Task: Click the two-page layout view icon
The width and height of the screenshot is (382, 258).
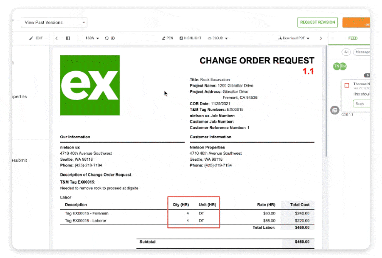Action: pyautogui.click(x=68, y=38)
